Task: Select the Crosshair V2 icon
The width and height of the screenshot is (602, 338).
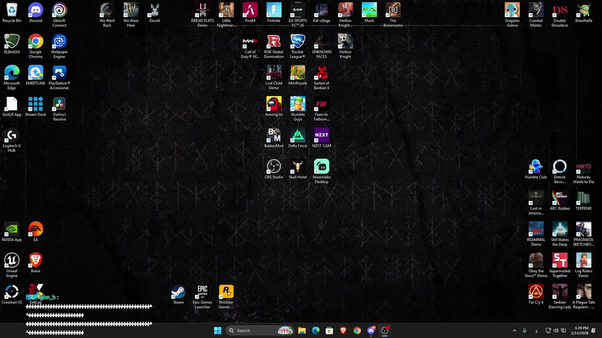Action: pos(12,295)
